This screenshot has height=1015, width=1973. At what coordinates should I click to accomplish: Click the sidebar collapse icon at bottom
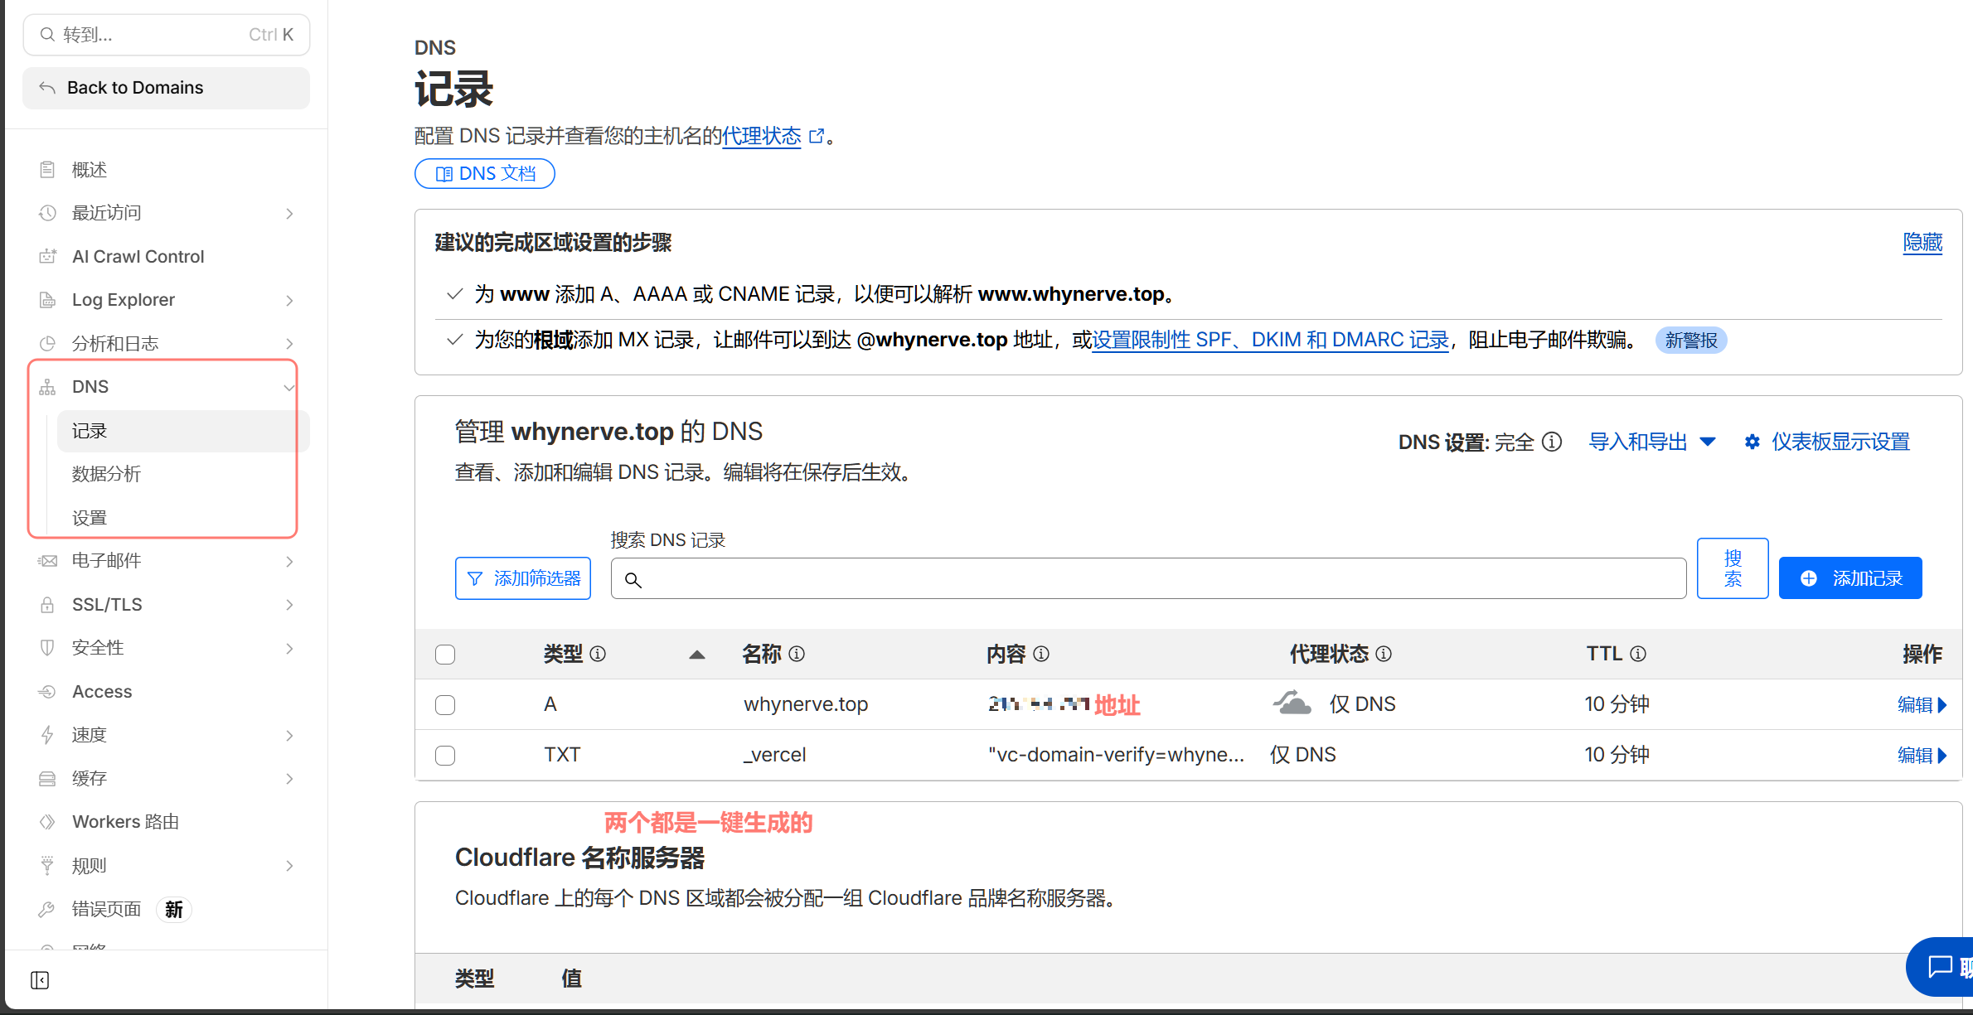click(x=40, y=980)
